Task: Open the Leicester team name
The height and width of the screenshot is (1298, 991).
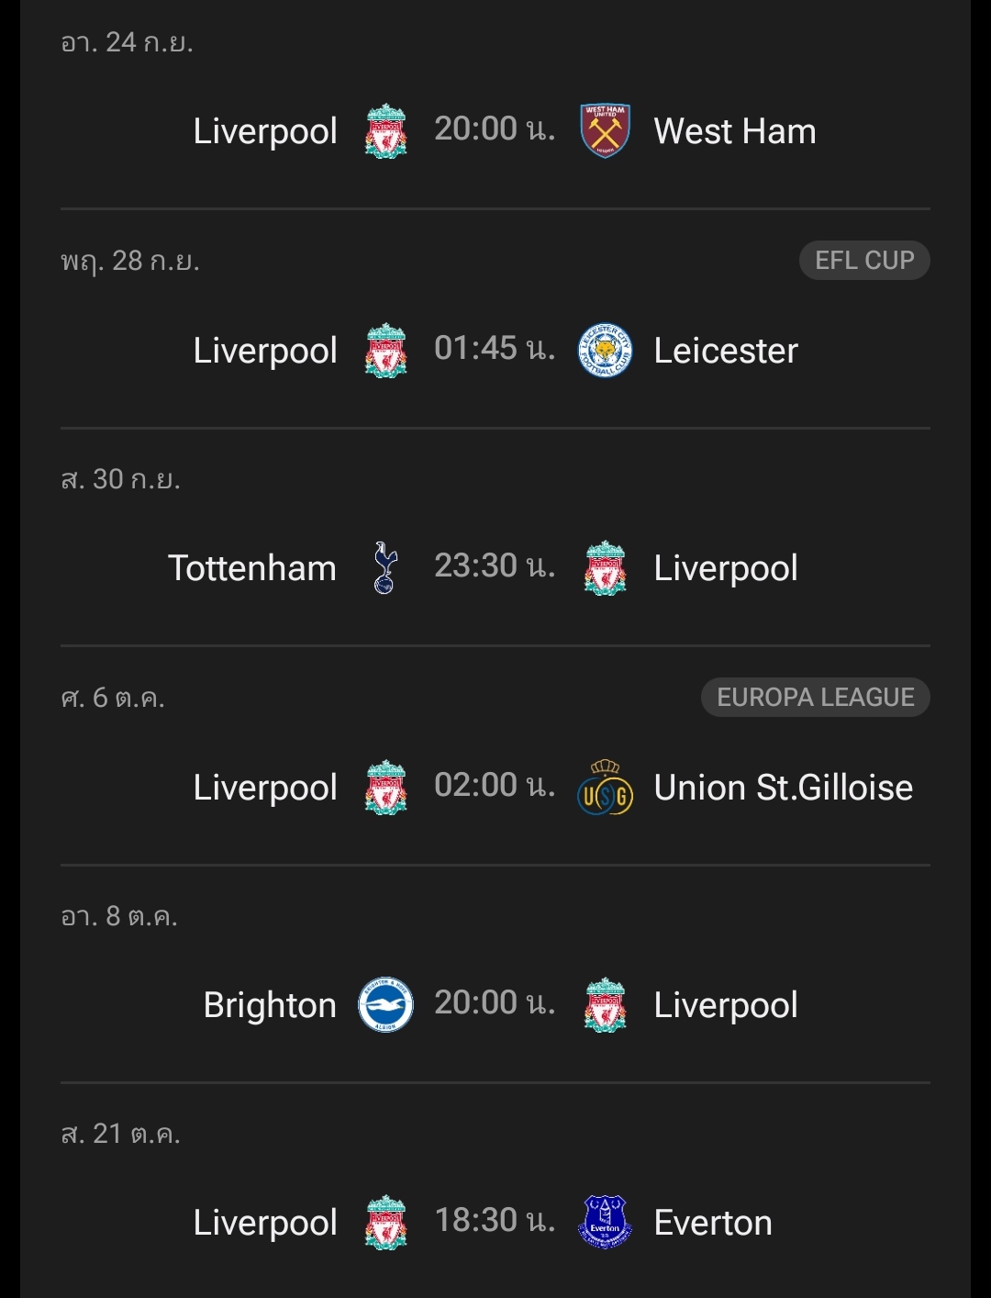Action: (x=725, y=351)
